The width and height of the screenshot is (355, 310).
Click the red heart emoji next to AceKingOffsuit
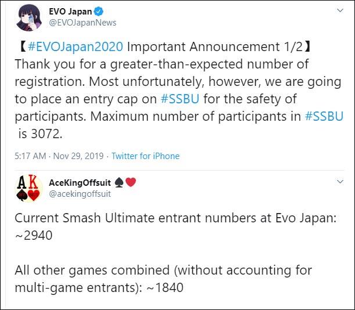pos(131,182)
